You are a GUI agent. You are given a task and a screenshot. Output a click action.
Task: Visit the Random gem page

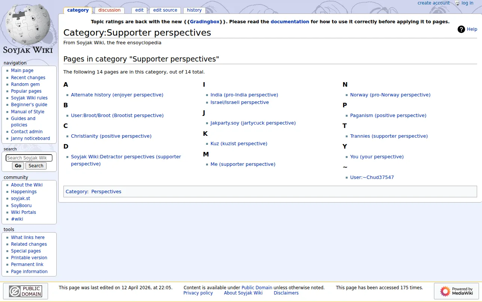pyautogui.click(x=25, y=84)
